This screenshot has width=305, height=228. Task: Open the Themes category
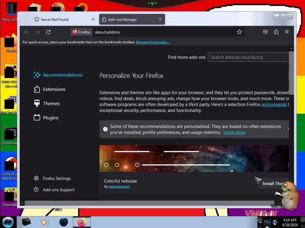pyautogui.click(x=46, y=104)
